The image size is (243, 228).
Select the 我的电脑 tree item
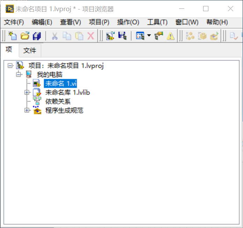[x=50, y=75]
